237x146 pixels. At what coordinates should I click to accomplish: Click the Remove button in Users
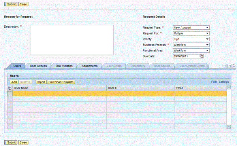pos(25,82)
